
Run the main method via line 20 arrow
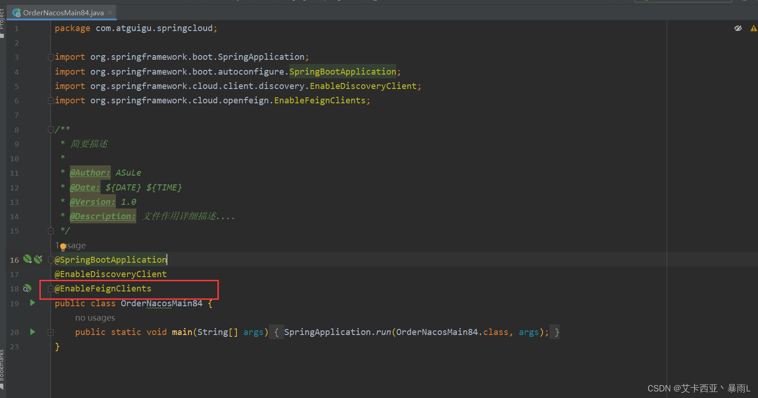pyautogui.click(x=32, y=332)
